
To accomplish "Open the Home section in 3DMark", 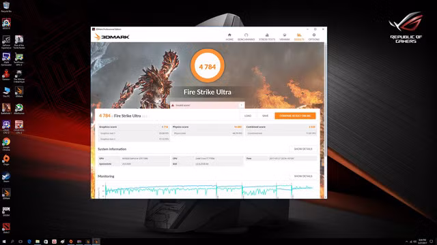I will coord(229,37).
